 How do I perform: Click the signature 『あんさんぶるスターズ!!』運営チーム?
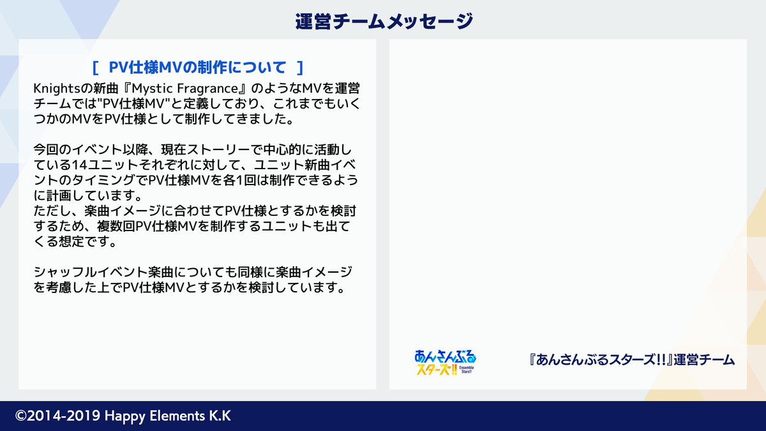[631, 359]
